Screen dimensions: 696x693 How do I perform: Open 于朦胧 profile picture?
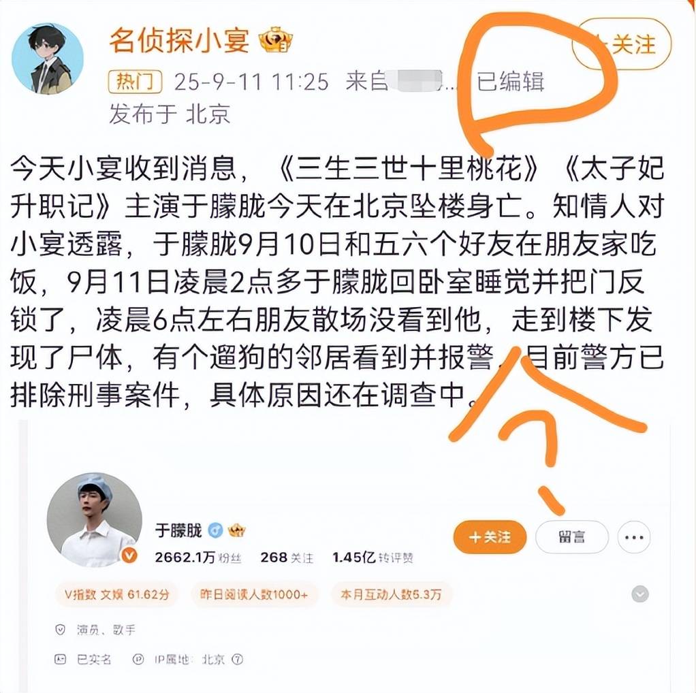(x=95, y=519)
